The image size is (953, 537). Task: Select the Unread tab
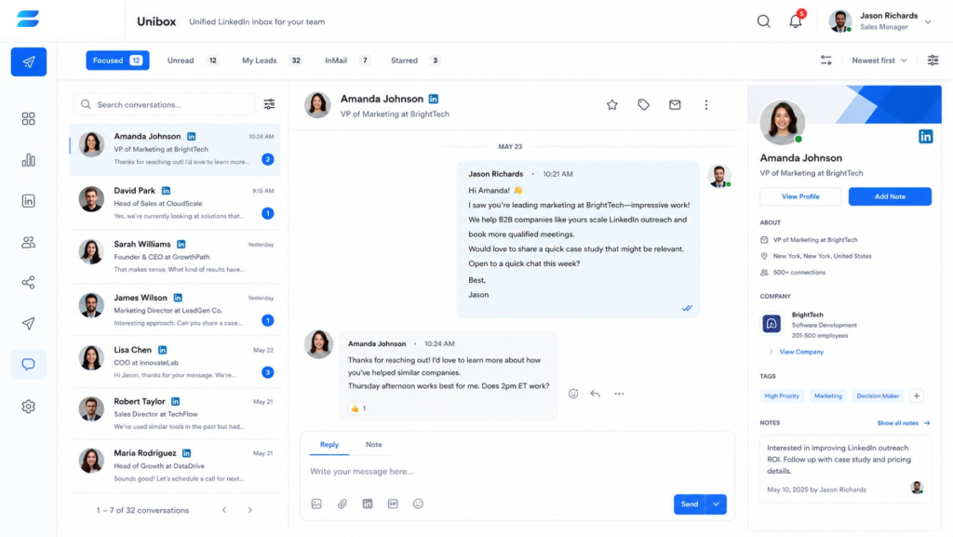pyautogui.click(x=193, y=60)
